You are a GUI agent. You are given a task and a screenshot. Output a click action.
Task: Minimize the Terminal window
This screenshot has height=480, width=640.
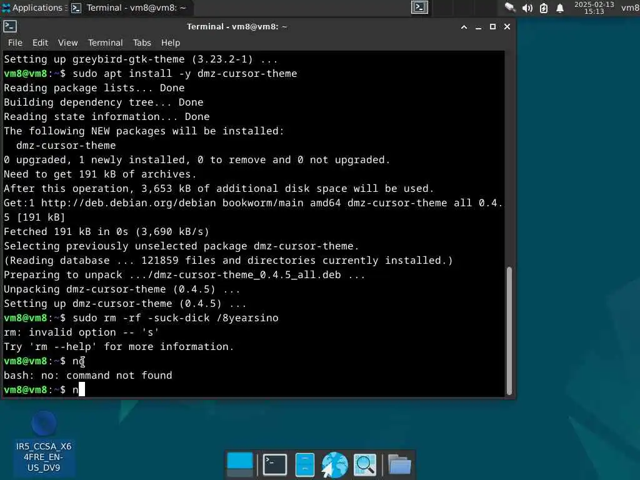coord(478,27)
